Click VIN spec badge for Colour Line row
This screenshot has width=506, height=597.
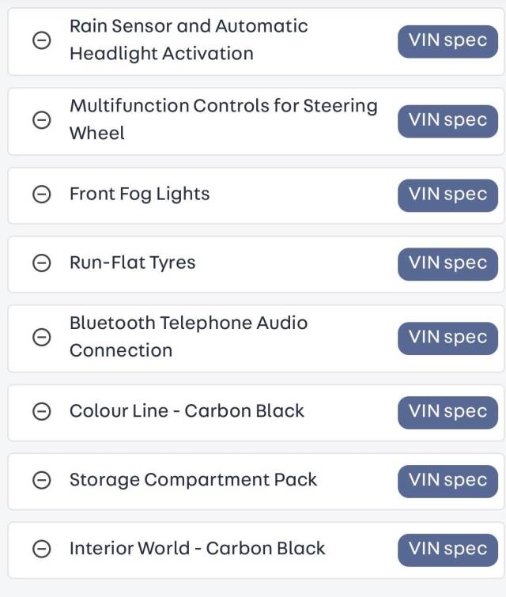(447, 412)
